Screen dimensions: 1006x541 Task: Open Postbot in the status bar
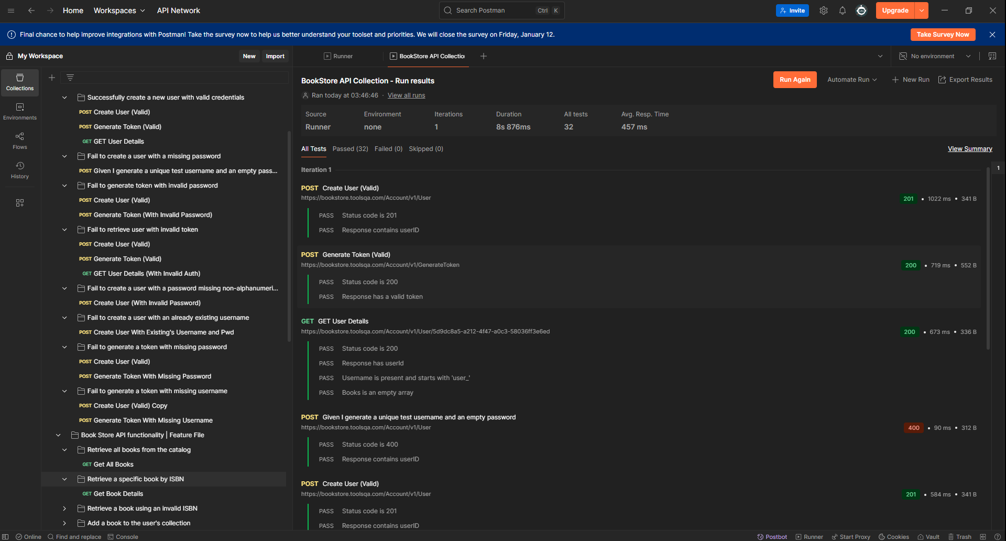coord(772,537)
